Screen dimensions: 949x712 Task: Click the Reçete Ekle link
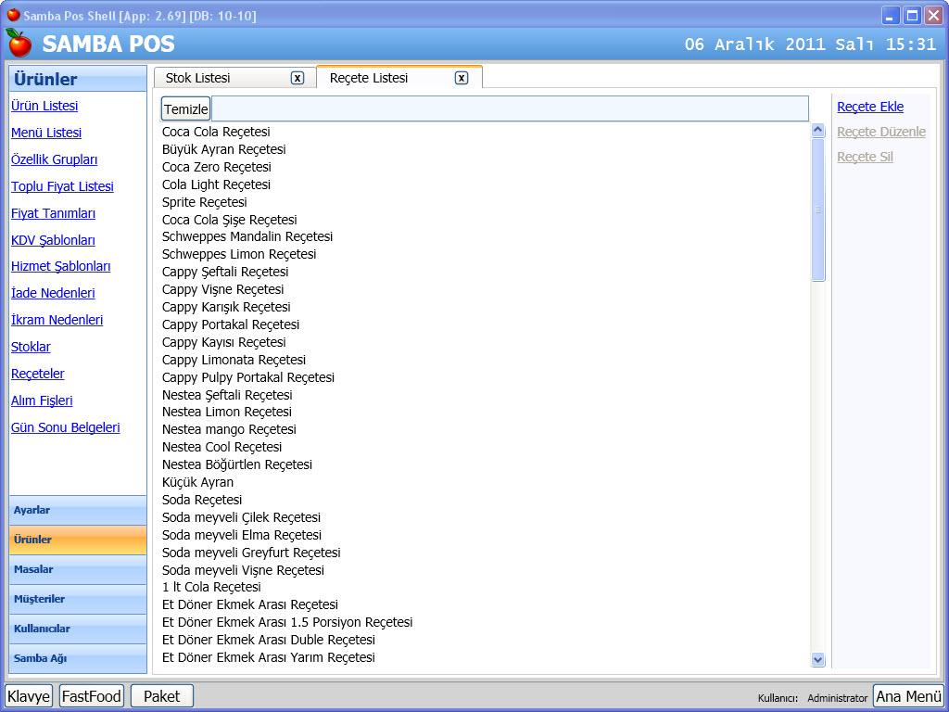coord(870,107)
